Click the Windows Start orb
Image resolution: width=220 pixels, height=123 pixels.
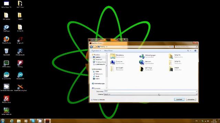3,121
